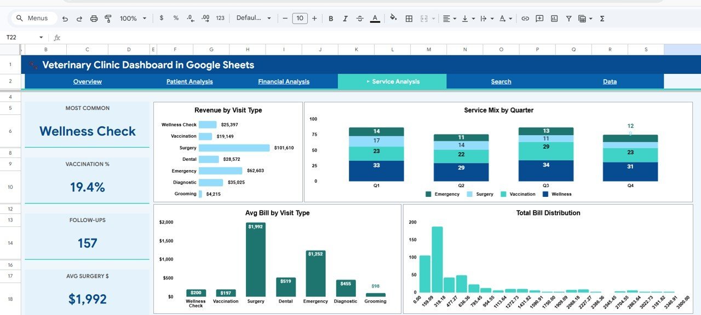
Task: Switch to the Financial Analysis tab
Action: click(283, 81)
